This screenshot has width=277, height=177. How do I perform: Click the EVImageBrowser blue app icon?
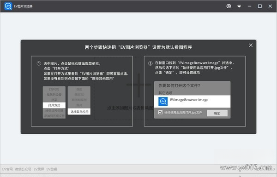(x=163, y=102)
